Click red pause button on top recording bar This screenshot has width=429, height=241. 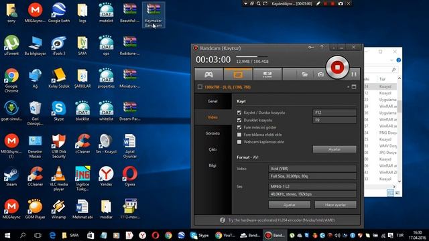[325, 3]
